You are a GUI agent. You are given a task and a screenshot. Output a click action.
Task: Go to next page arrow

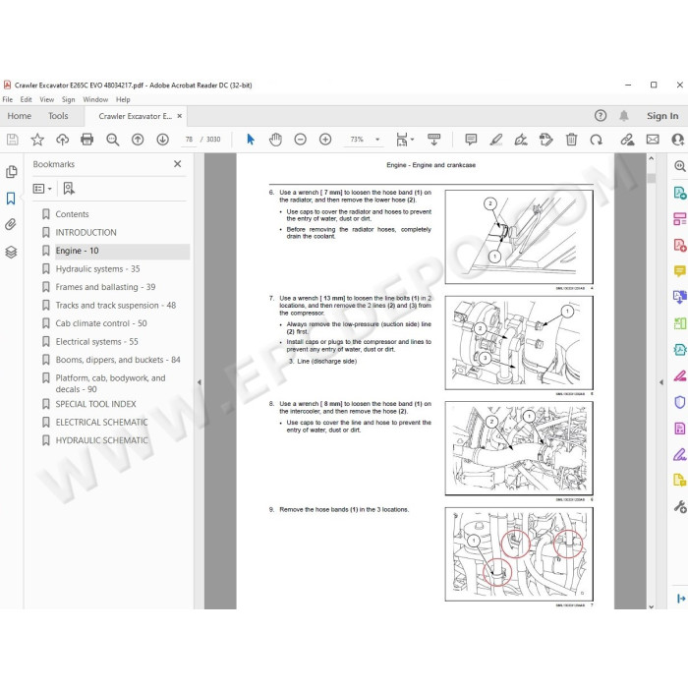[163, 140]
